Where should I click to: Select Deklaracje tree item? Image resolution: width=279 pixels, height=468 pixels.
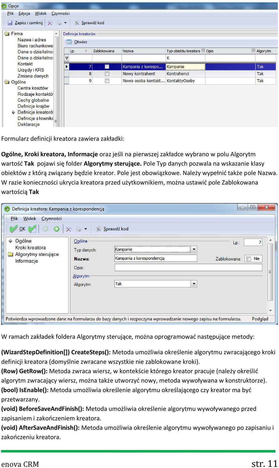click(28, 124)
